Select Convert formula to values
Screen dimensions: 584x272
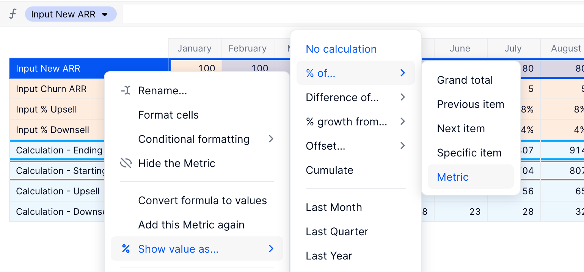203,200
